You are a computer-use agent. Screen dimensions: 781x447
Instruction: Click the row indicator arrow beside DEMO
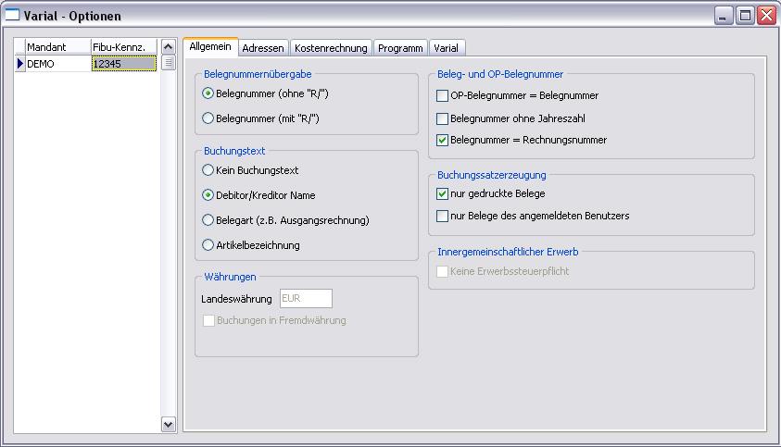coord(20,64)
